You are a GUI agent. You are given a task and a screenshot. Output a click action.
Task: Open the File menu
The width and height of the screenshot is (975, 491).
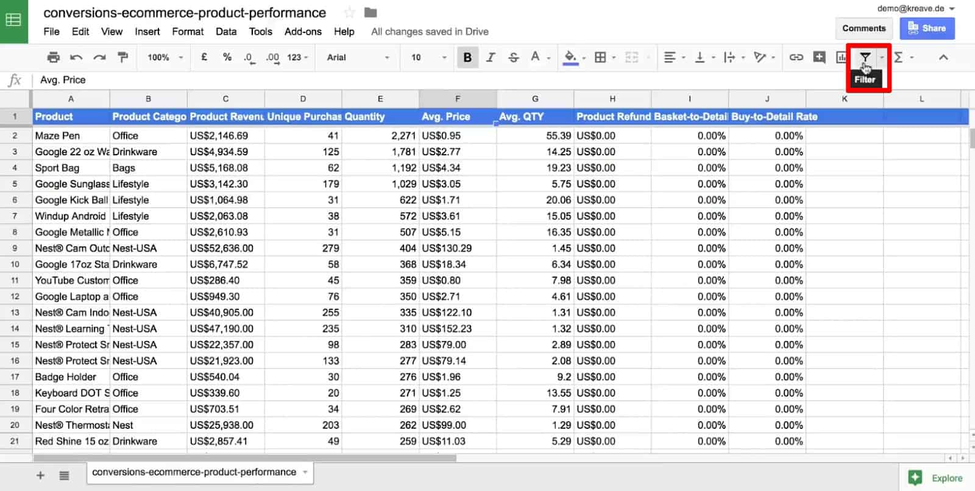click(x=52, y=32)
